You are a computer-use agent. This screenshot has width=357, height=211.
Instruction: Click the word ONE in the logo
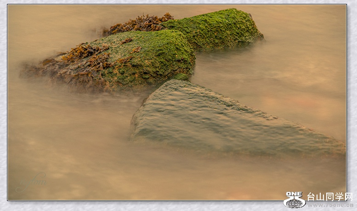[294, 195]
